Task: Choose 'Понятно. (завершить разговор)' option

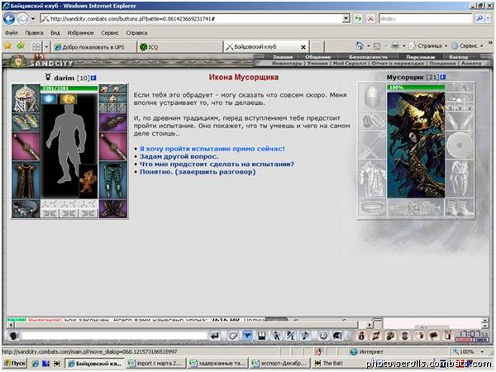Action: pos(198,172)
